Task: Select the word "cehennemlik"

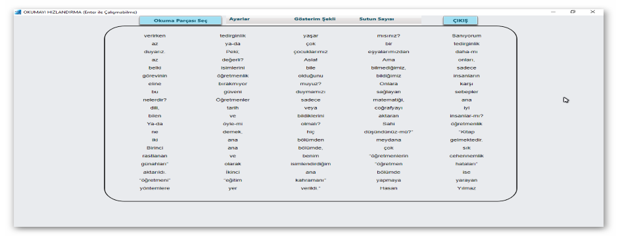Action: tap(467, 156)
